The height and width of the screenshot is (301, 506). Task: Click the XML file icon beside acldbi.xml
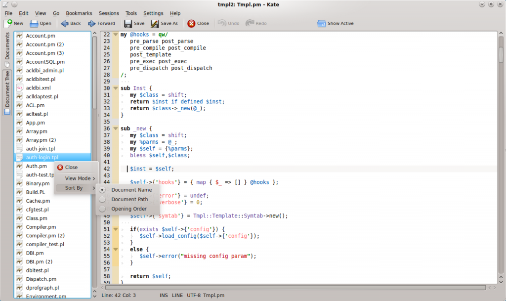point(19,87)
